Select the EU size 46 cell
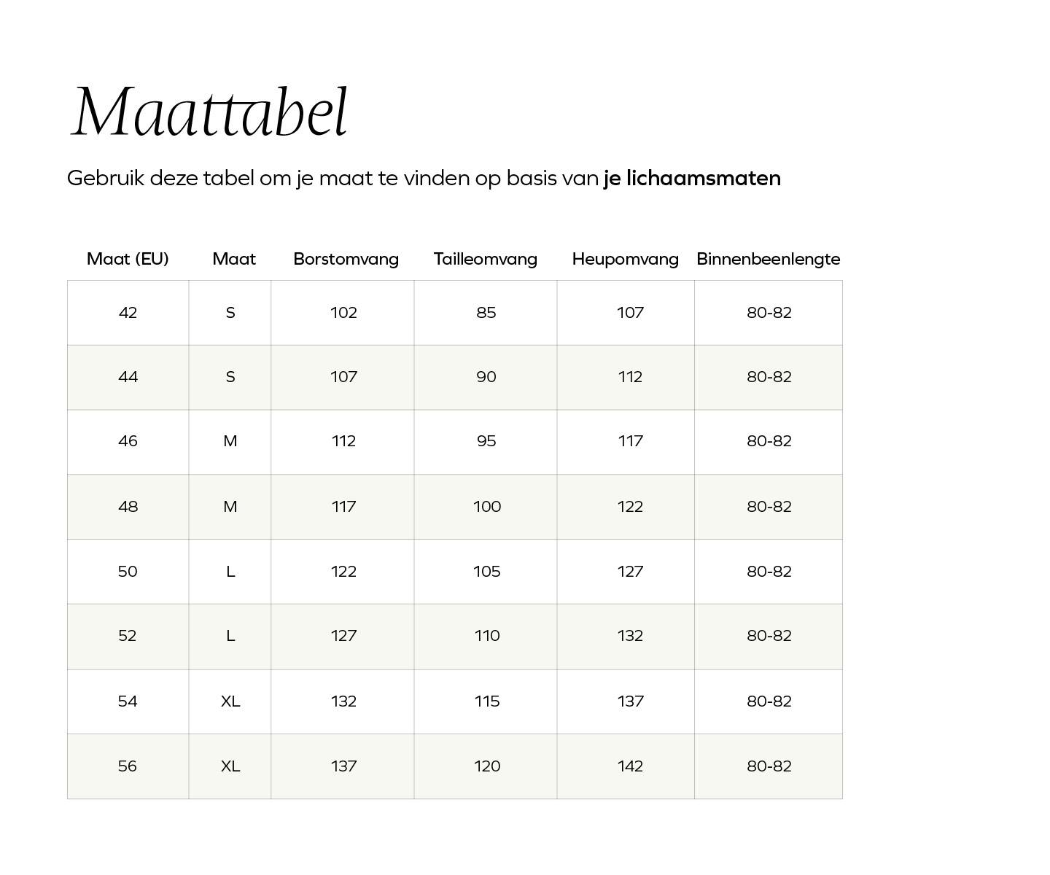Screen dimensions: 1050x875 tap(128, 441)
